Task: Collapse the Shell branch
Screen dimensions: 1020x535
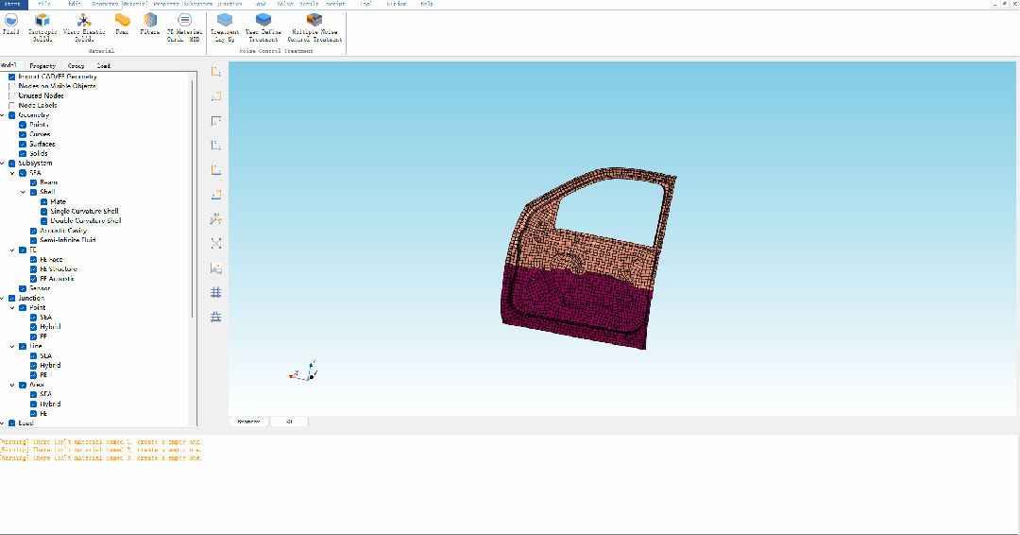Action: 24,192
